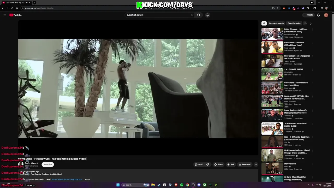Open the Chrome three-dot menu

(331, 8)
